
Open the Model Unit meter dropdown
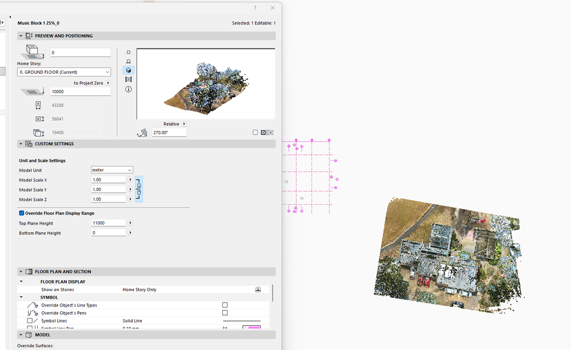click(x=112, y=170)
